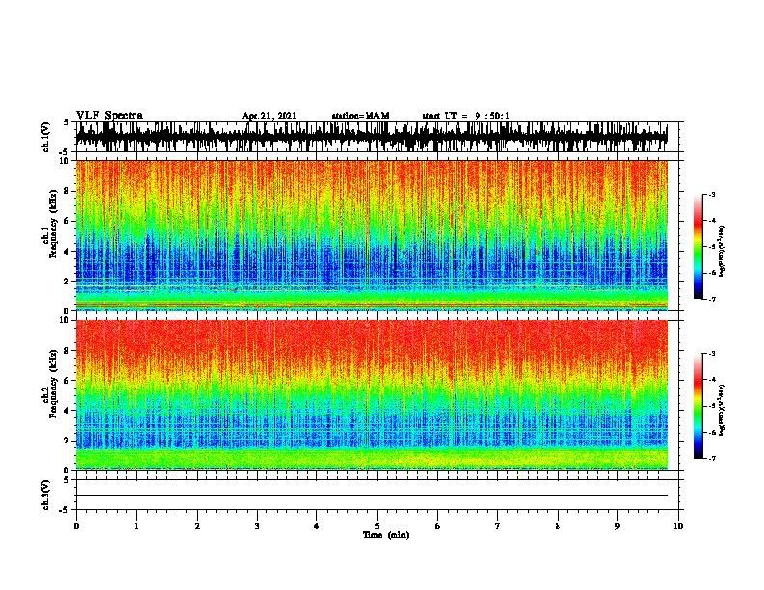The image size is (764, 590).
Task: Click the "-3" value atop ch.1 colorbar
Action: pyautogui.click(x=711, y=195)
